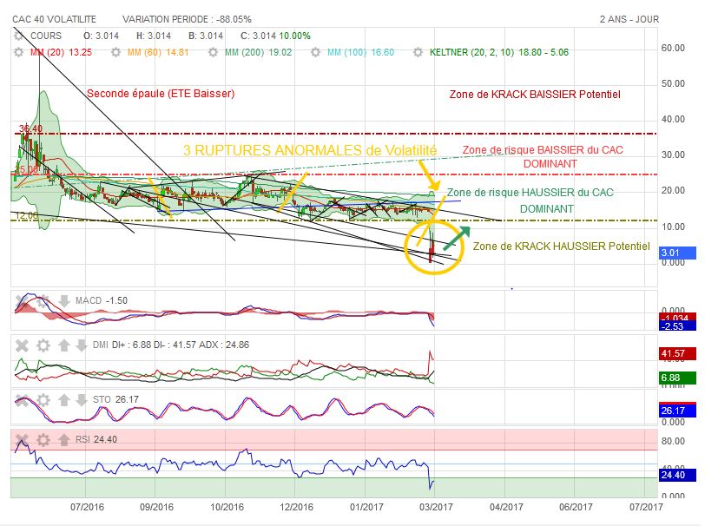This screenshot has width=705, height=526.
Task: Open RSI indicator settings gear
Action: pos(43,439)
